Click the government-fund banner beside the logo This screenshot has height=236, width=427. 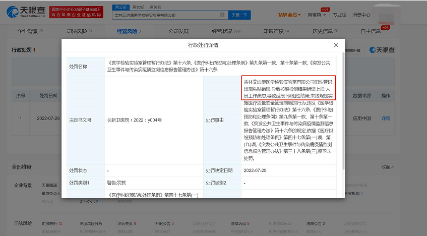point(80,12)
